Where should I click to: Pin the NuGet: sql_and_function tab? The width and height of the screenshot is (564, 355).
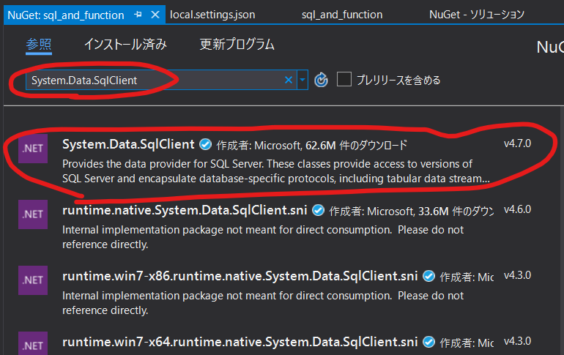(138, 15)
